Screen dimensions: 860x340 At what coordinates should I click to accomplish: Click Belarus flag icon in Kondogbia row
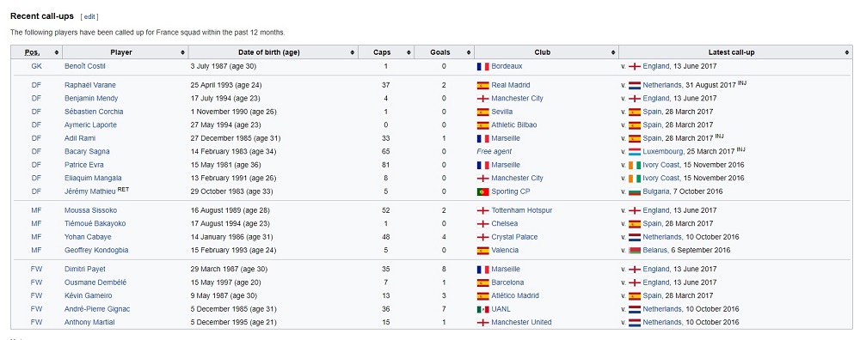(635, 250)
